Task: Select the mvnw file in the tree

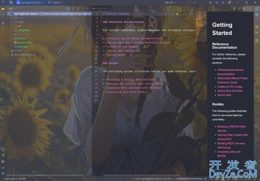Action: point(19,38)
